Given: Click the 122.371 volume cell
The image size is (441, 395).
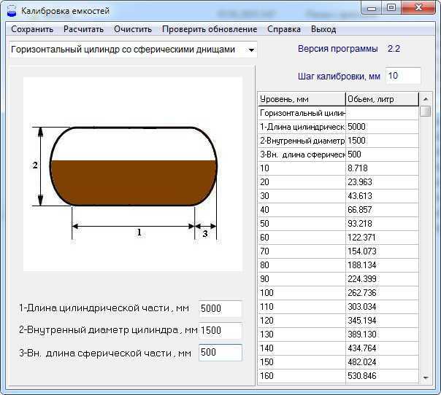Looking at the screenshot, I should click(x=382, y=238).
